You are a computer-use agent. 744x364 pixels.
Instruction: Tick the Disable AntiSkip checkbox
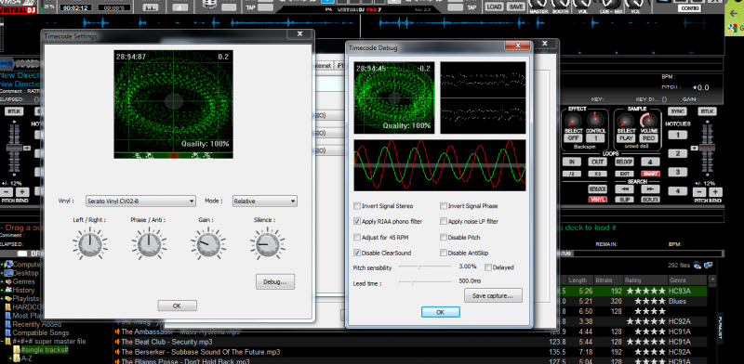pos(444,253)
